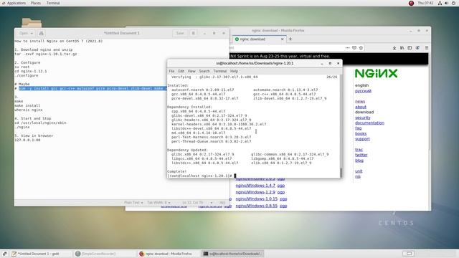Open Ln/Col position dropdown arrow in gedit status bar

(212, 202)
